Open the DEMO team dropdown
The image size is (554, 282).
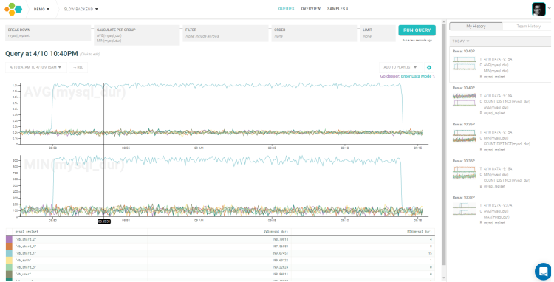(x=41, y=9)
